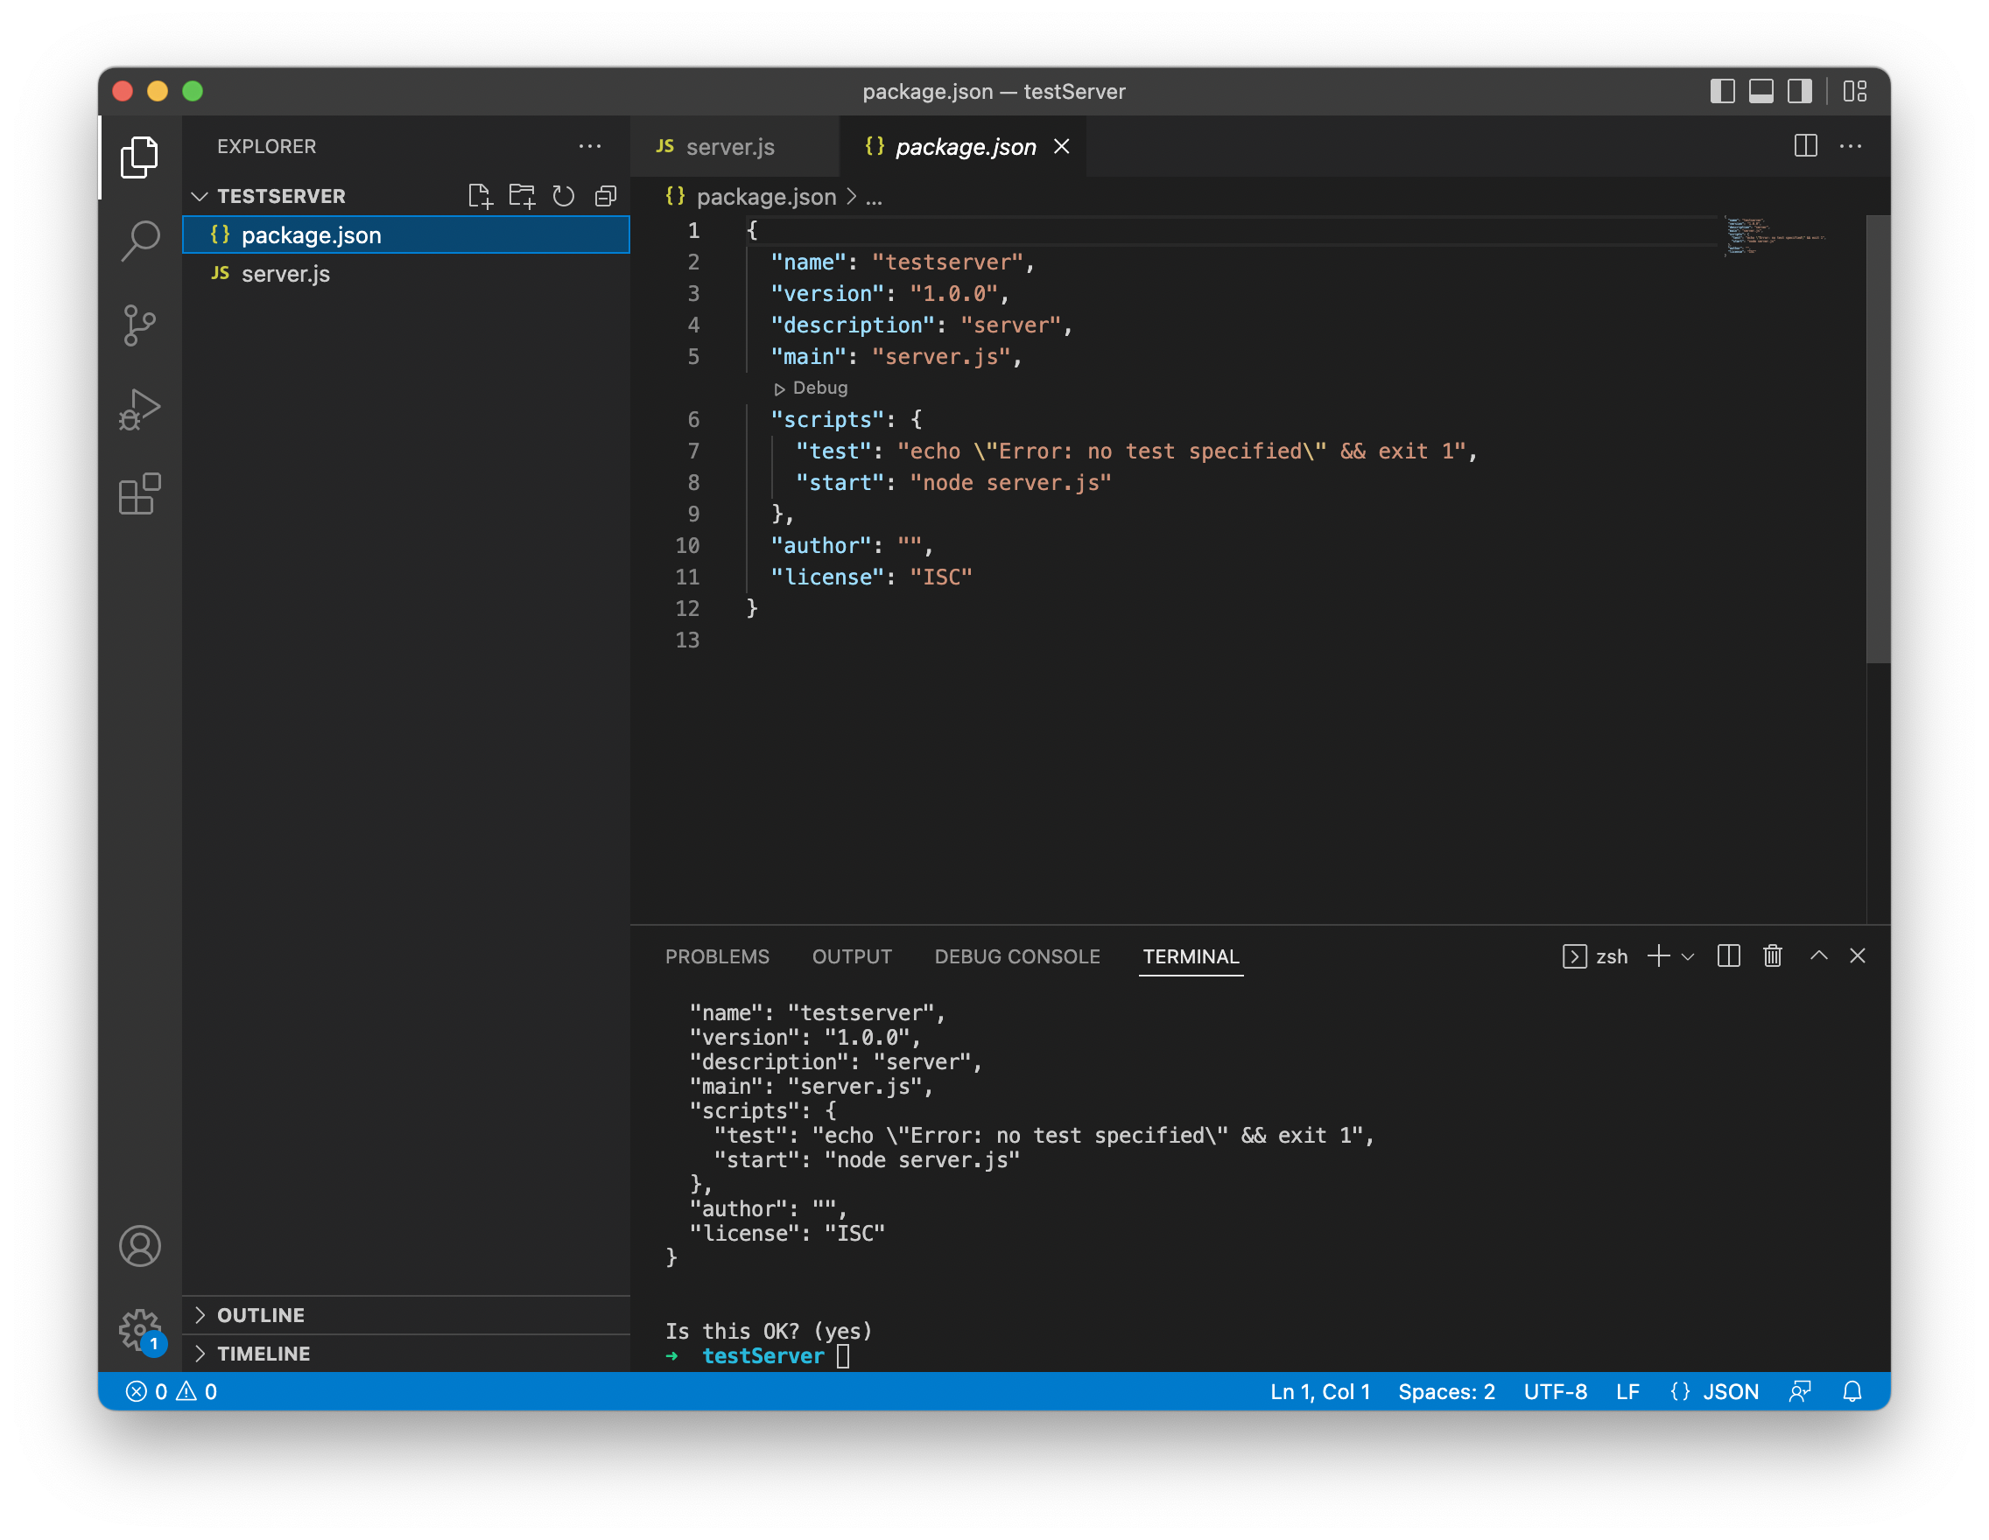The width and height of the screenshot is (1989, 1540).
Task: Switch to the PROBLEMS panel tab
Action: (x=717, y=955)
